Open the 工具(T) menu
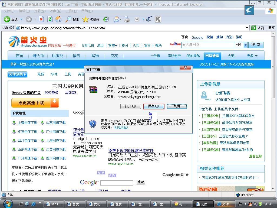The height and width of the screenshot is (208, 277). click(x=71, y=11)
